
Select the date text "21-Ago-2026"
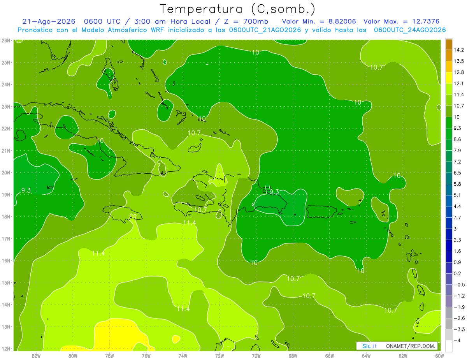49,21
